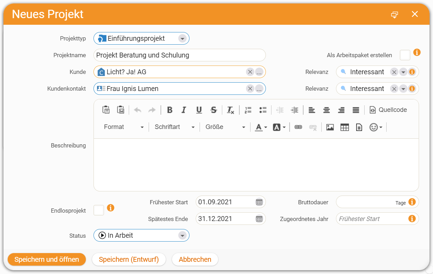Enable Als Arbeitspaket erstellen checkbox
Screen dimensions: 433x274
click(405, 55)
